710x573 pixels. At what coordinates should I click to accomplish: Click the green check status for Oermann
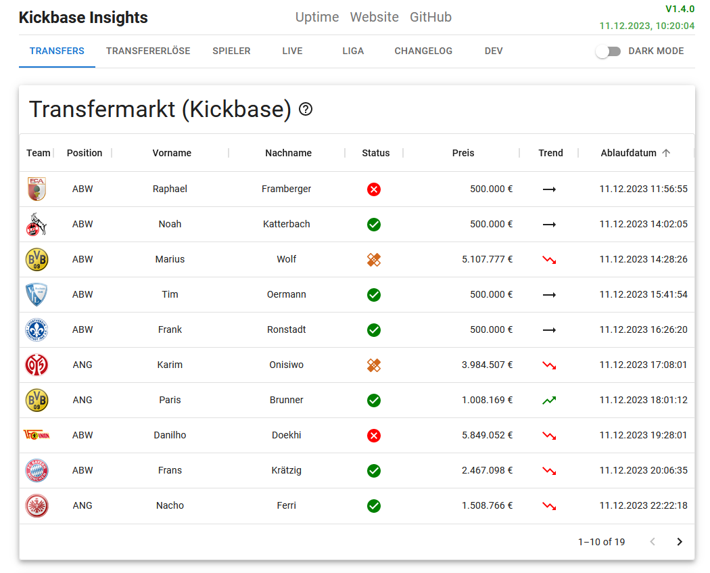coord(374,295)
